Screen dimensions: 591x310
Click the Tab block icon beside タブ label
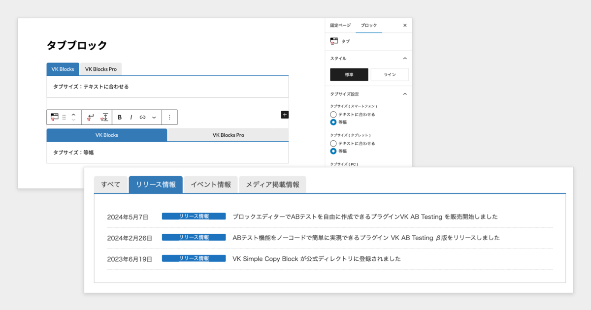pyautogui.click(x=333, y=41)
